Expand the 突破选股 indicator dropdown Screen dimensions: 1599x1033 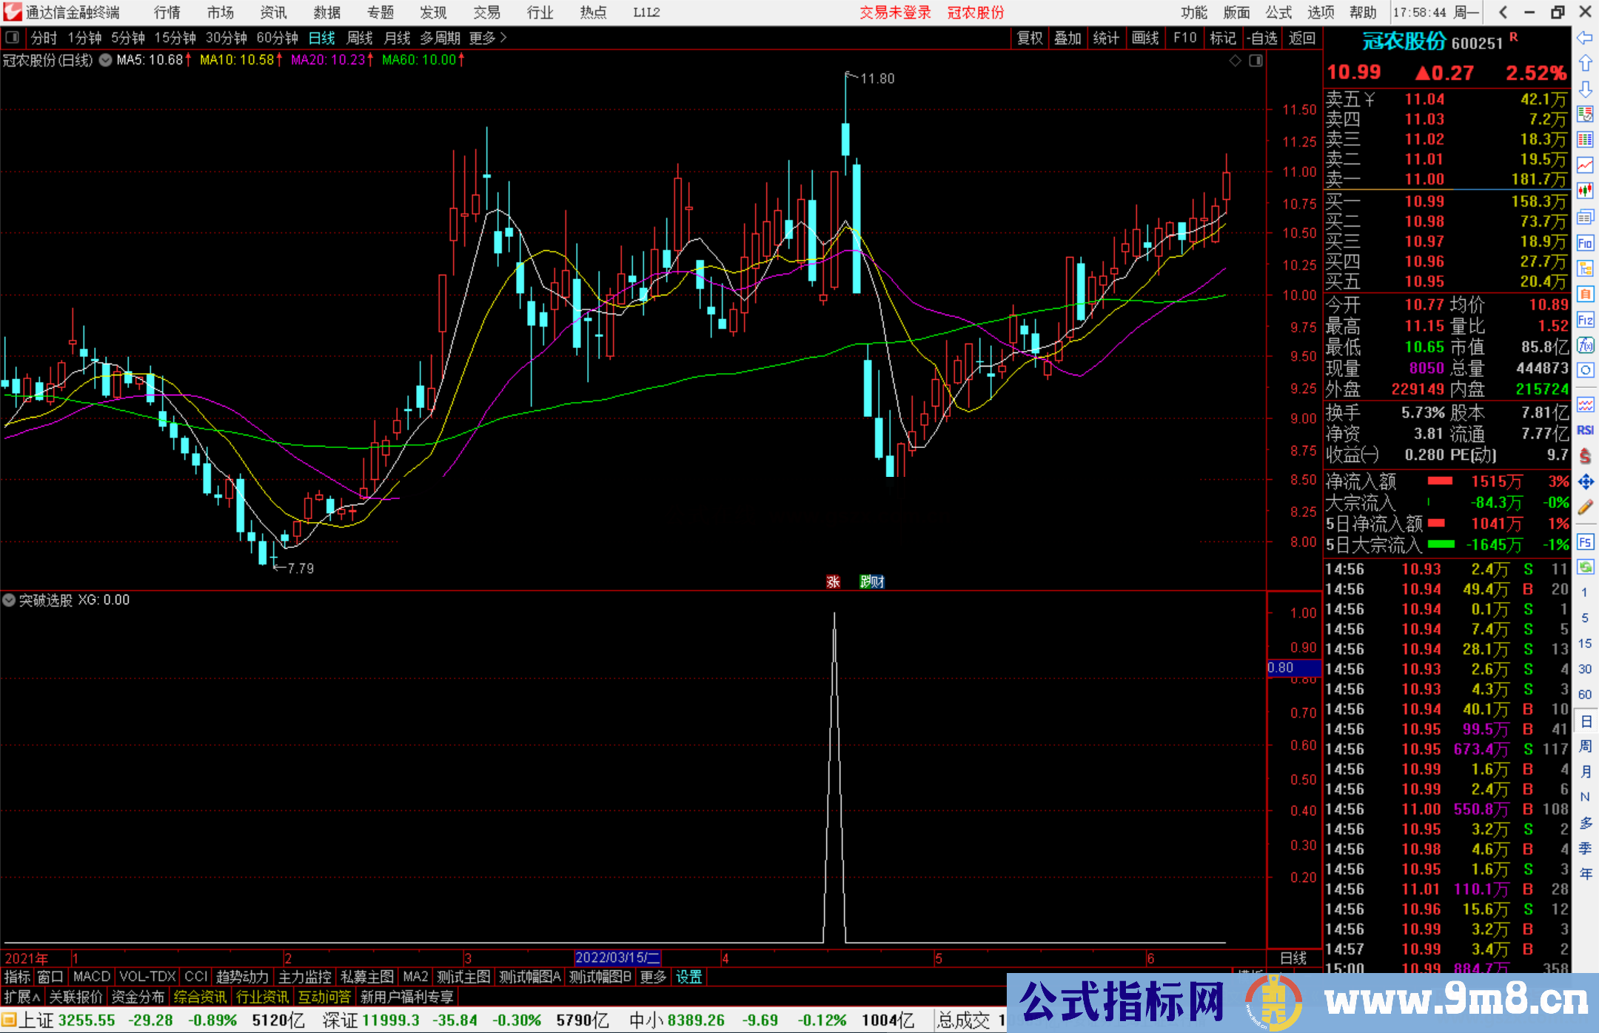(x=9, y=601)
